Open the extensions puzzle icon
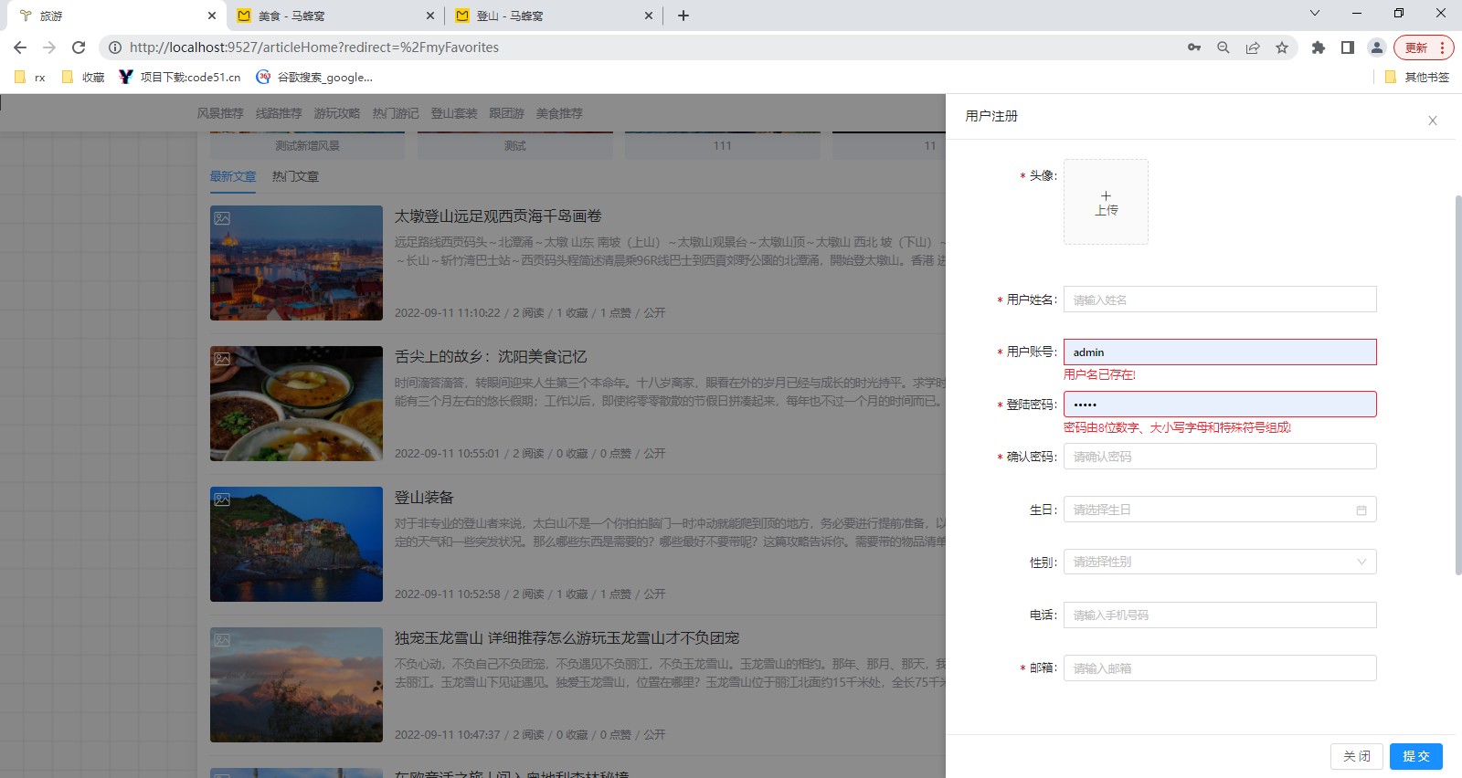The image size is (1462, 778). [1319, 47]
